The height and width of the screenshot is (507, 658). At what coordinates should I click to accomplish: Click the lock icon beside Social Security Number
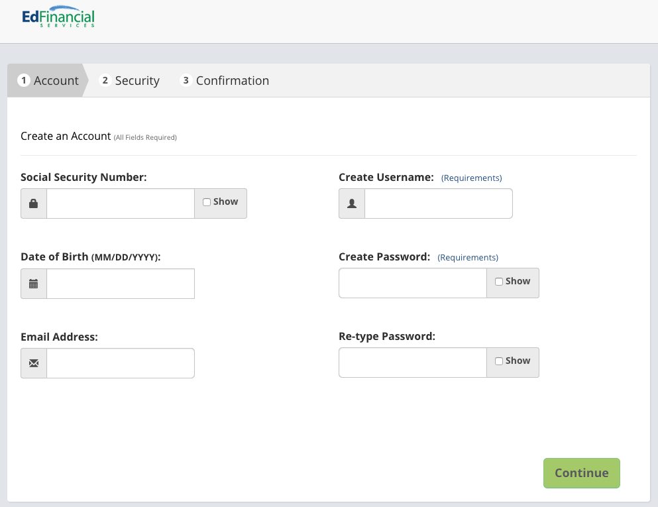tap(34, 203)
